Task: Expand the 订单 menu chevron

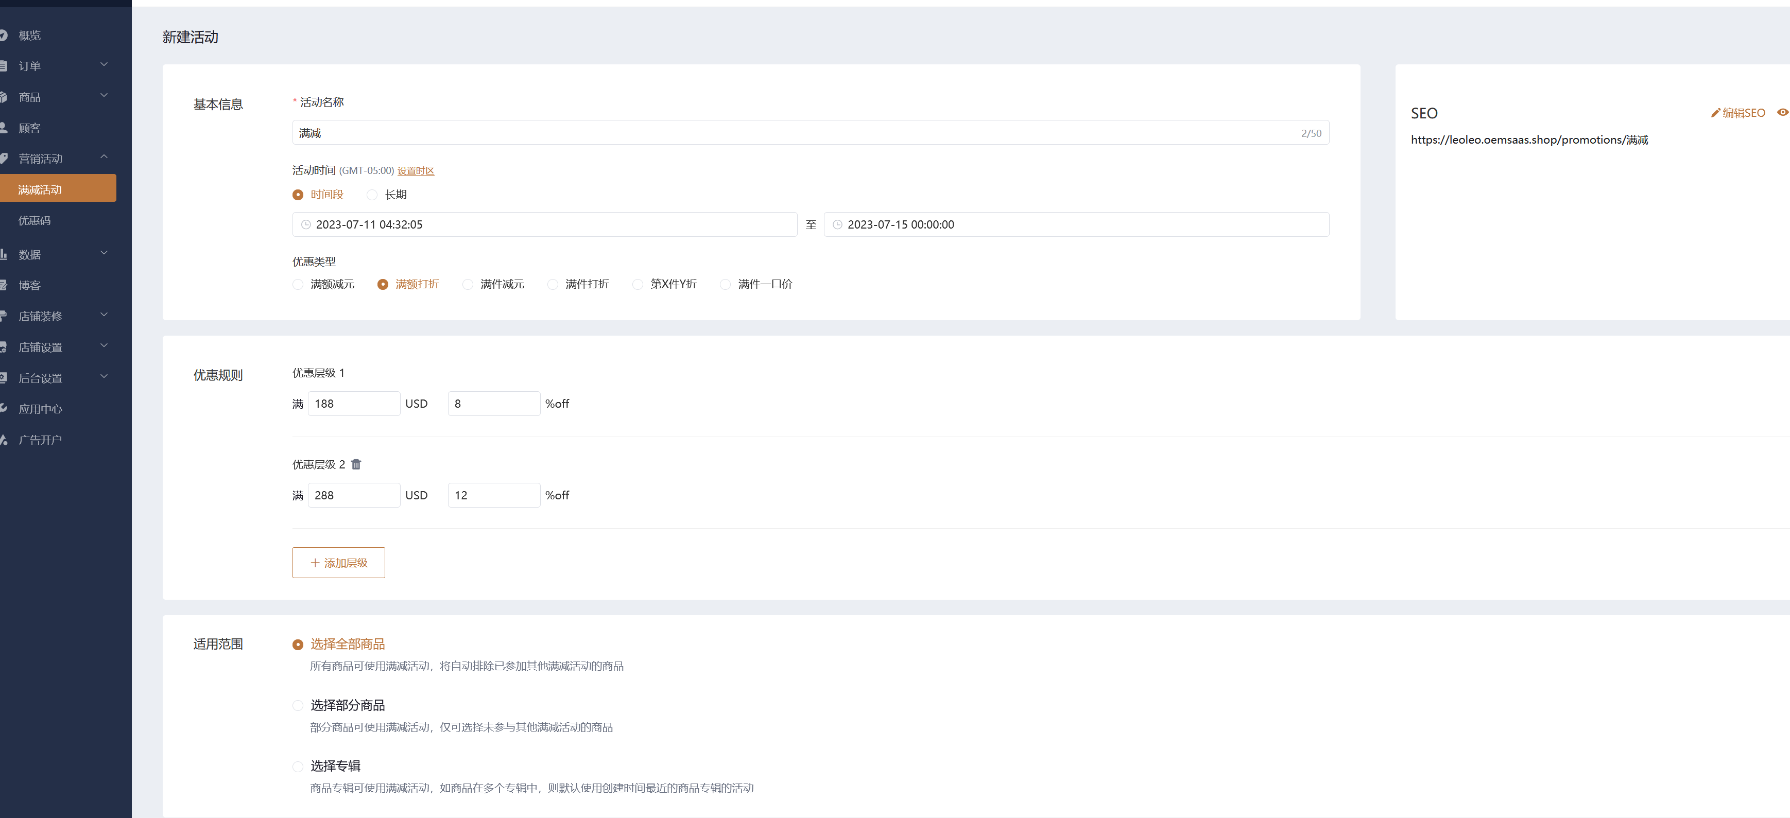Action: click(104, 64)
